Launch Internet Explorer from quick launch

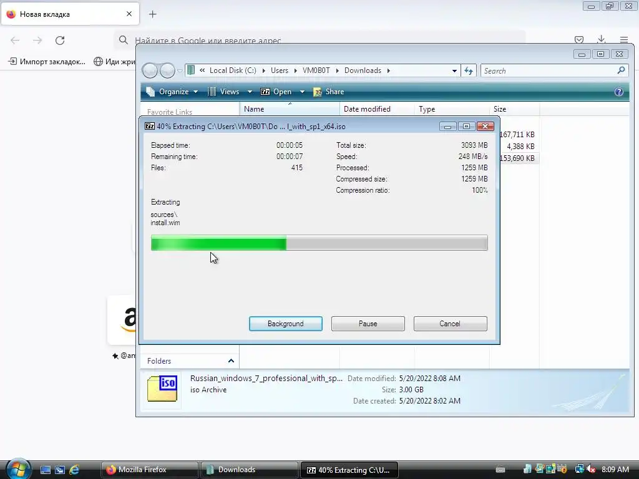[x=75, y=470]
